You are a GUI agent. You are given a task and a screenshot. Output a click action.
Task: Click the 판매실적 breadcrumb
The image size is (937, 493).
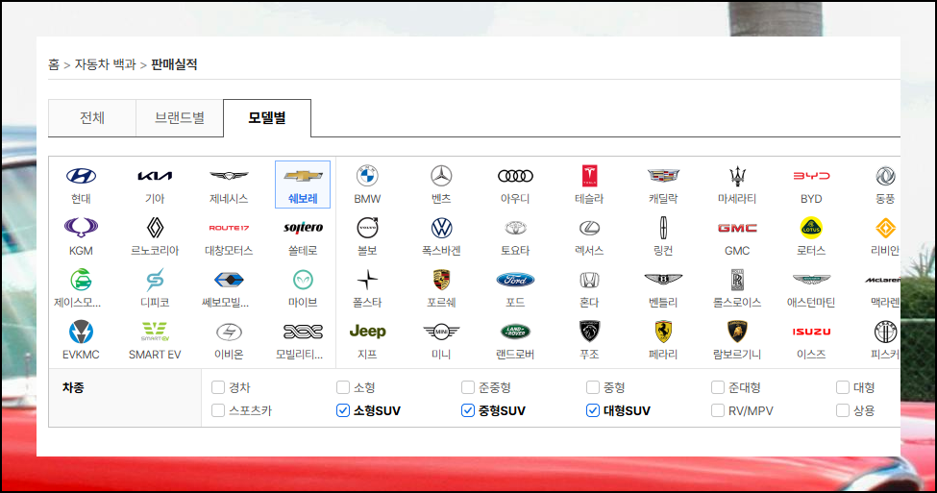click(x=174, y=64)
